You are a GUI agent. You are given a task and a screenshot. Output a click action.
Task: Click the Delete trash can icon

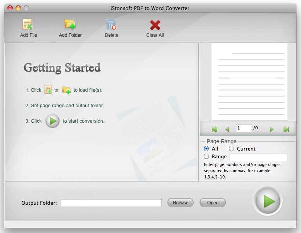point(111,24)
